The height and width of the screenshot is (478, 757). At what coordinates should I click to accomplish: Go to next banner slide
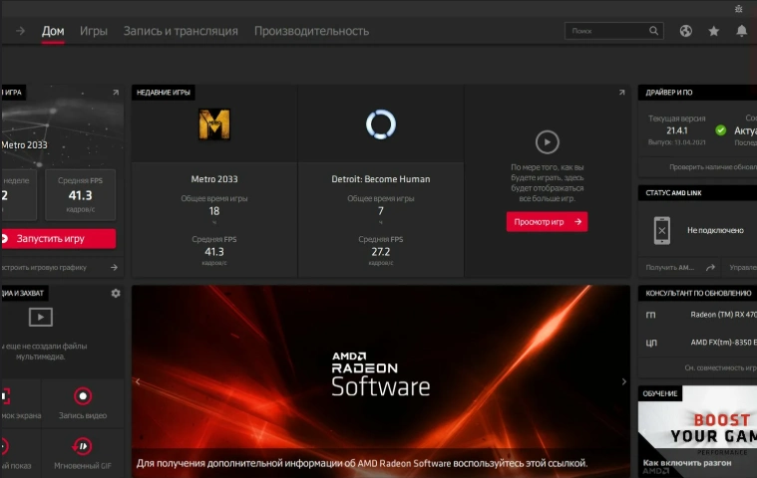click(x=623, y=381)
